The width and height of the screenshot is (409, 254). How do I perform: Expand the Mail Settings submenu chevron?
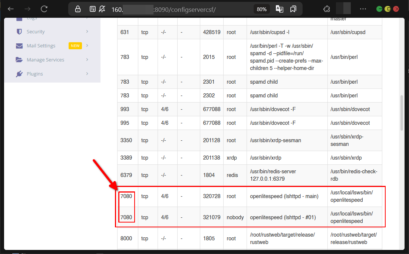[x=87, y=46]
